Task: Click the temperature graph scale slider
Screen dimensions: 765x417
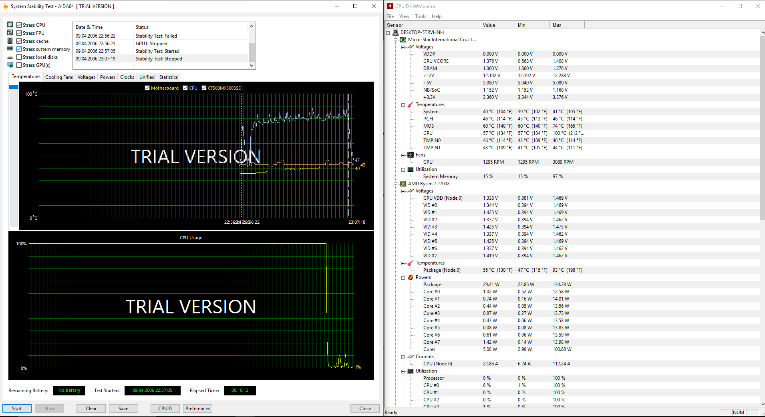Action: click(x=14, y=87)
